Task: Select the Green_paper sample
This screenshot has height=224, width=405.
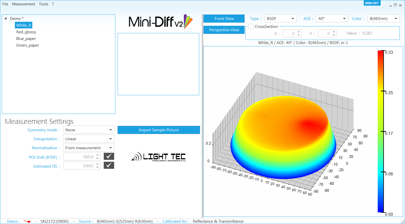Action: tap(27, 45)
